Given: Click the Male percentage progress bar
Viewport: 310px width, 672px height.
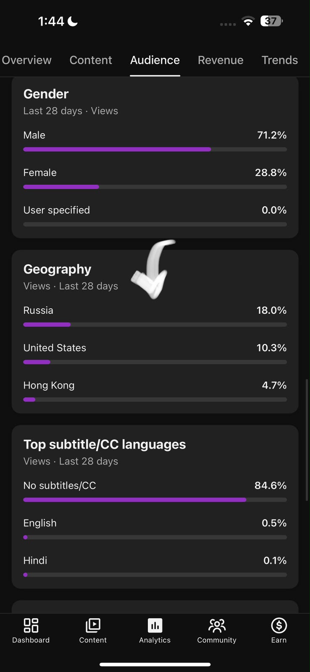Looking at the screenshot, I should [155, 150].
